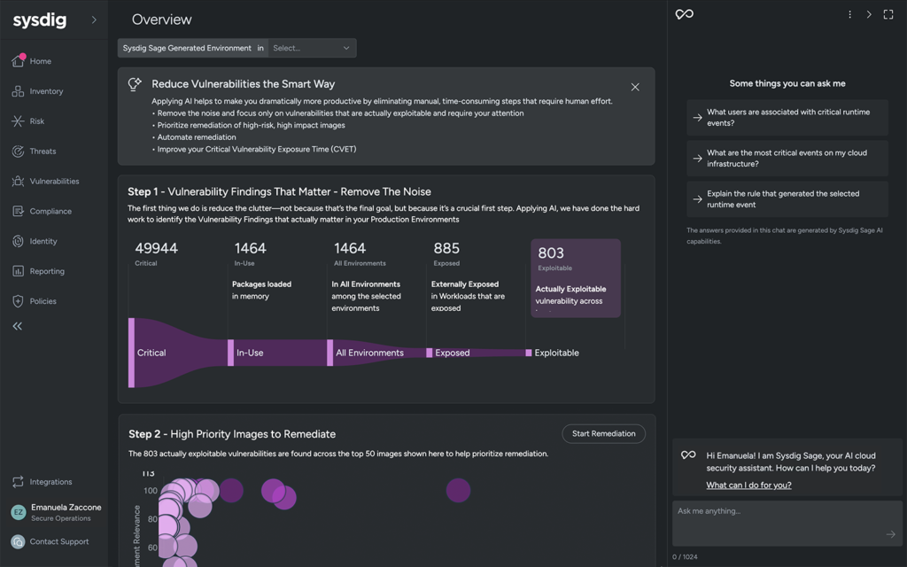Screen dimensions: 907x567
Task: Go to the Risk section icon
Action: tap(18, 120)
